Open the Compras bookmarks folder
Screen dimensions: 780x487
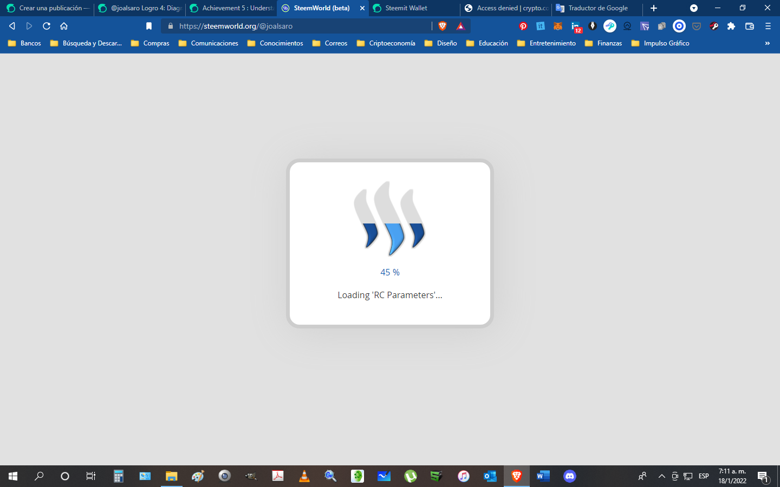150,43
